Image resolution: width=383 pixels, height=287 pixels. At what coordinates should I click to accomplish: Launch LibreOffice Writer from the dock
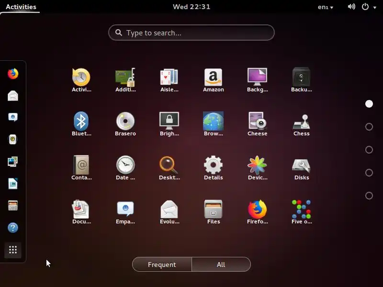[x=13, y=184]
